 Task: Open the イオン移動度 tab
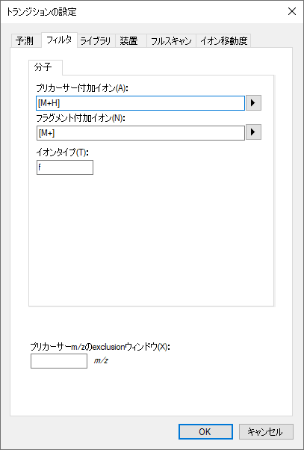point(223,41)
